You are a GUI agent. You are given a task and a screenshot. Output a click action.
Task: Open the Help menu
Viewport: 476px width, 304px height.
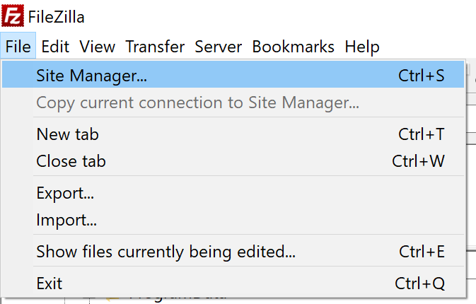click(x=362, y=47)
